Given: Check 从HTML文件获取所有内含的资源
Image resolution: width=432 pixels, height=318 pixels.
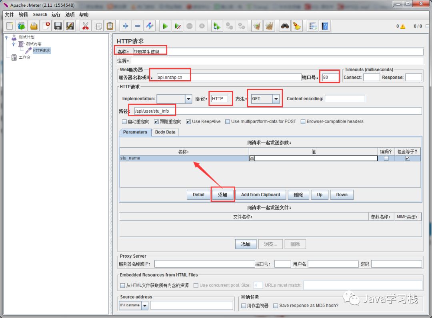Looking at the screenshot, I should click(x=123, y=286).
